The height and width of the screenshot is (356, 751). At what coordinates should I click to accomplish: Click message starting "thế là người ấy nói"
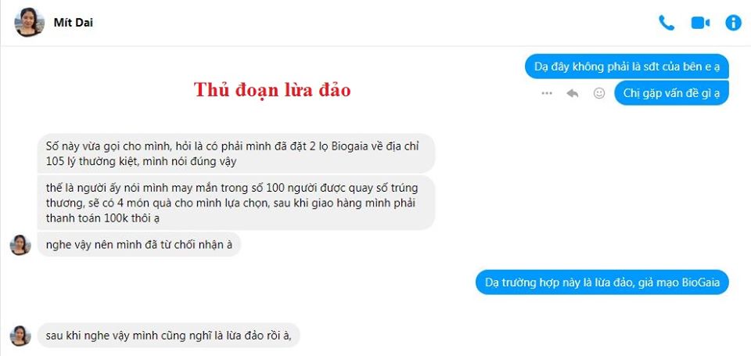point(236,203)
